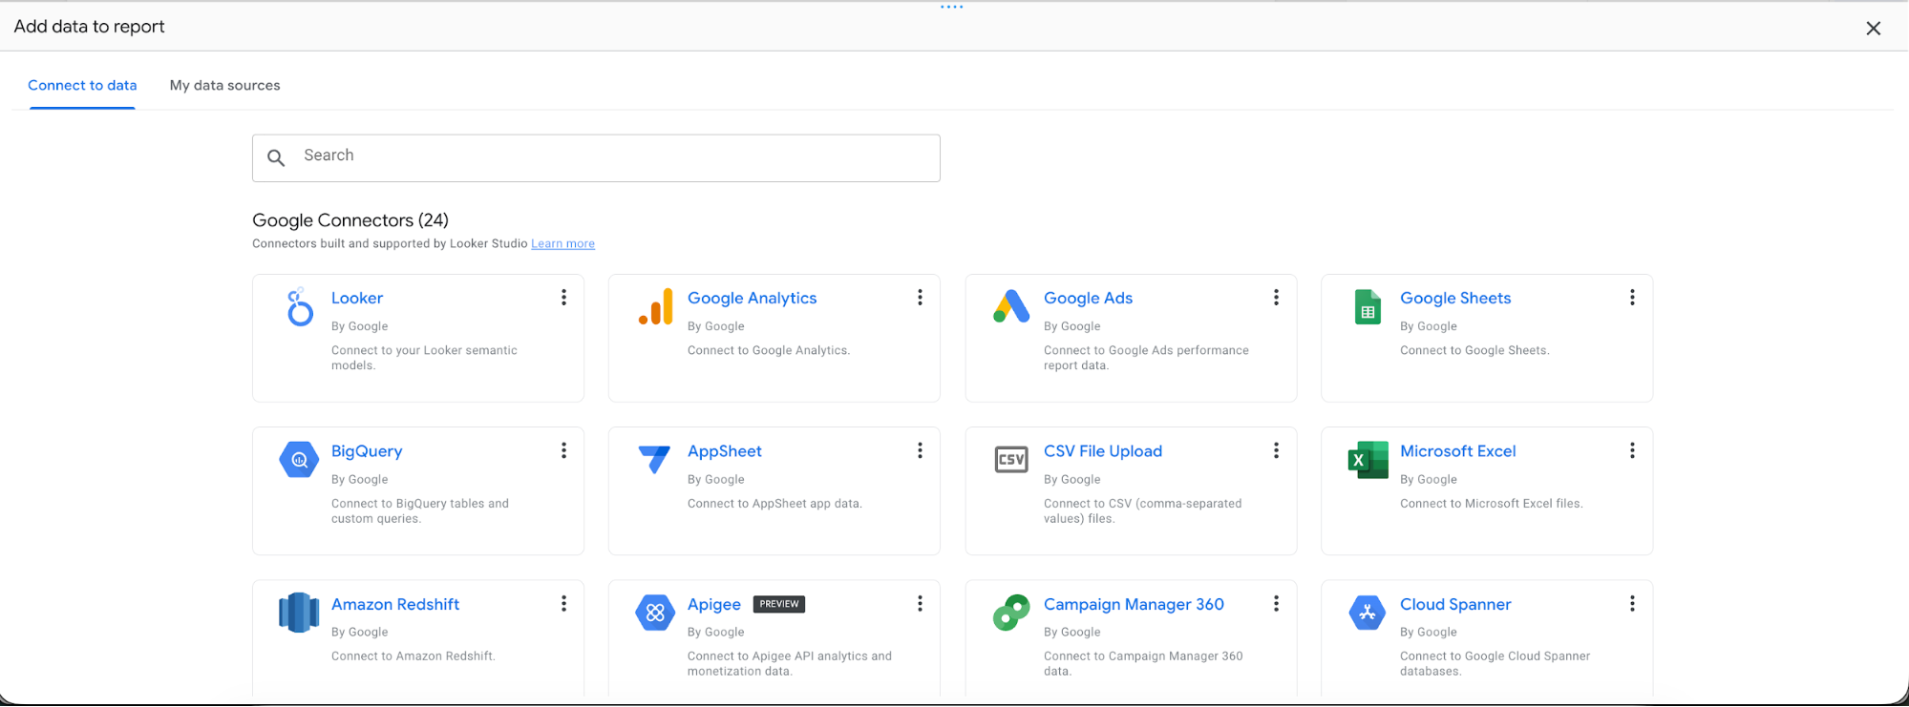Expand options menu for CSV File Upload
This screenshot has width=1909, height=707.
pyautogui.click(x=1276, y=450)
